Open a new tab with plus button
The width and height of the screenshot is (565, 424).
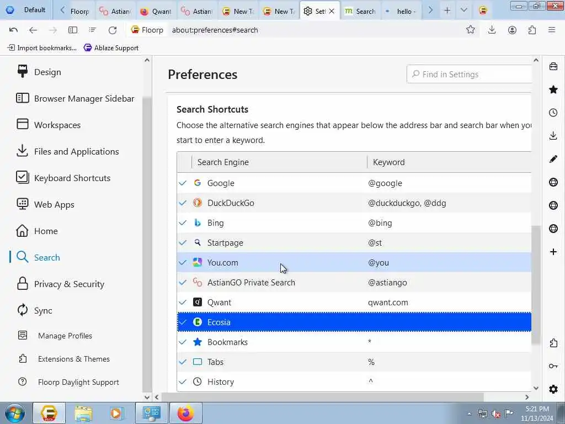coord(447,10)
